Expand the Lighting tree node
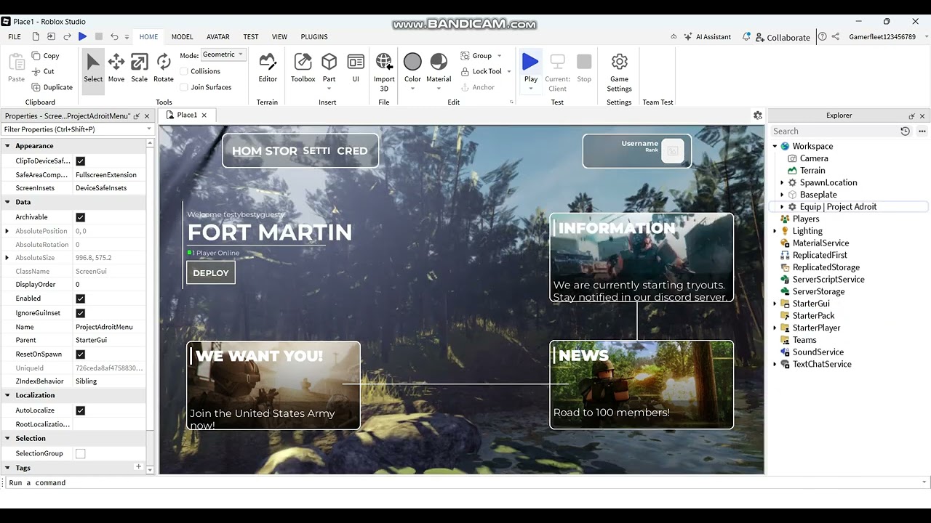The height and width of the screenshot is (523, 931). coord(775,231)
